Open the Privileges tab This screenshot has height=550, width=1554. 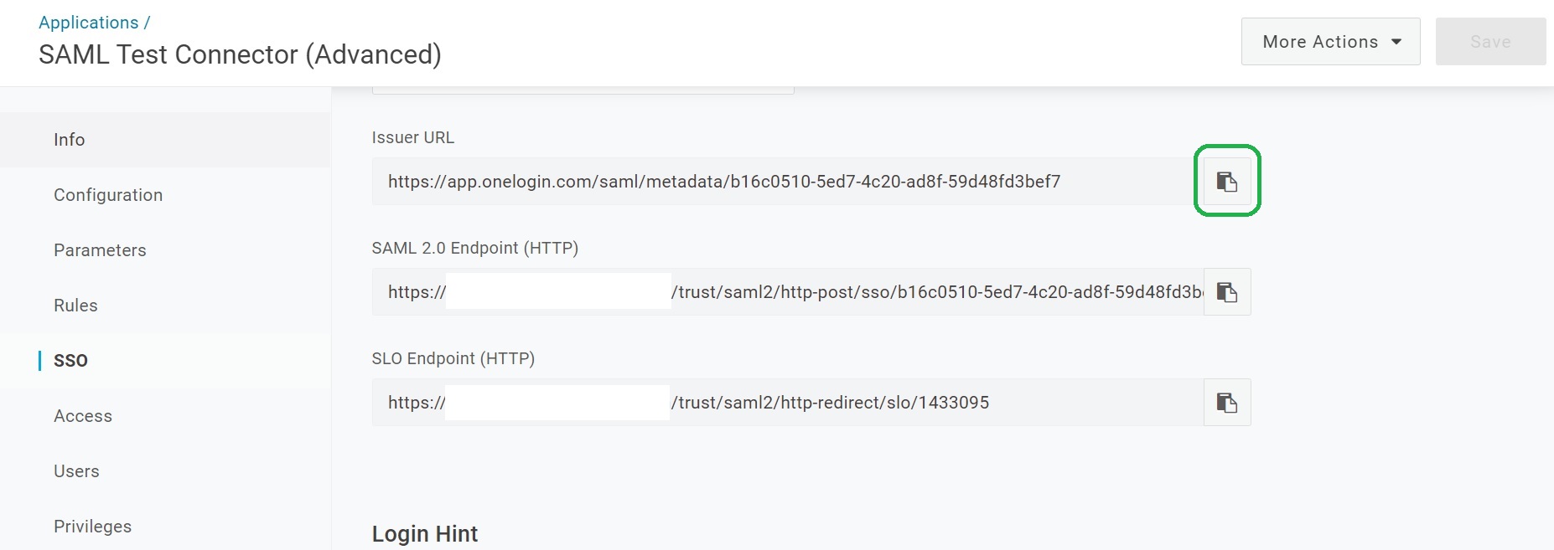coord(92,527)
